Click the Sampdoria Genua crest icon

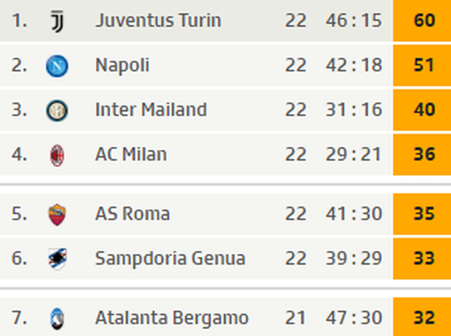pyautogui.click(x=57, y=259)
